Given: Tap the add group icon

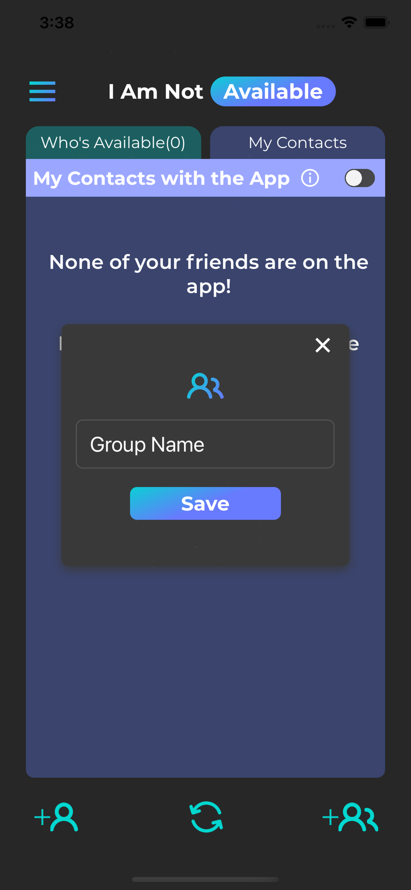Looking at the screenshot, I should 351,817.
